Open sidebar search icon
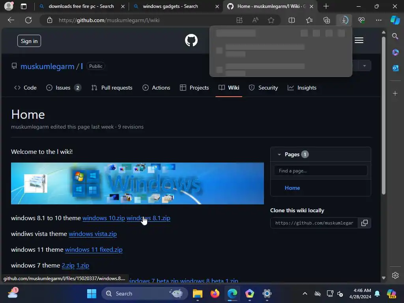Screen dimensions: 404x303 pos(395,36)
